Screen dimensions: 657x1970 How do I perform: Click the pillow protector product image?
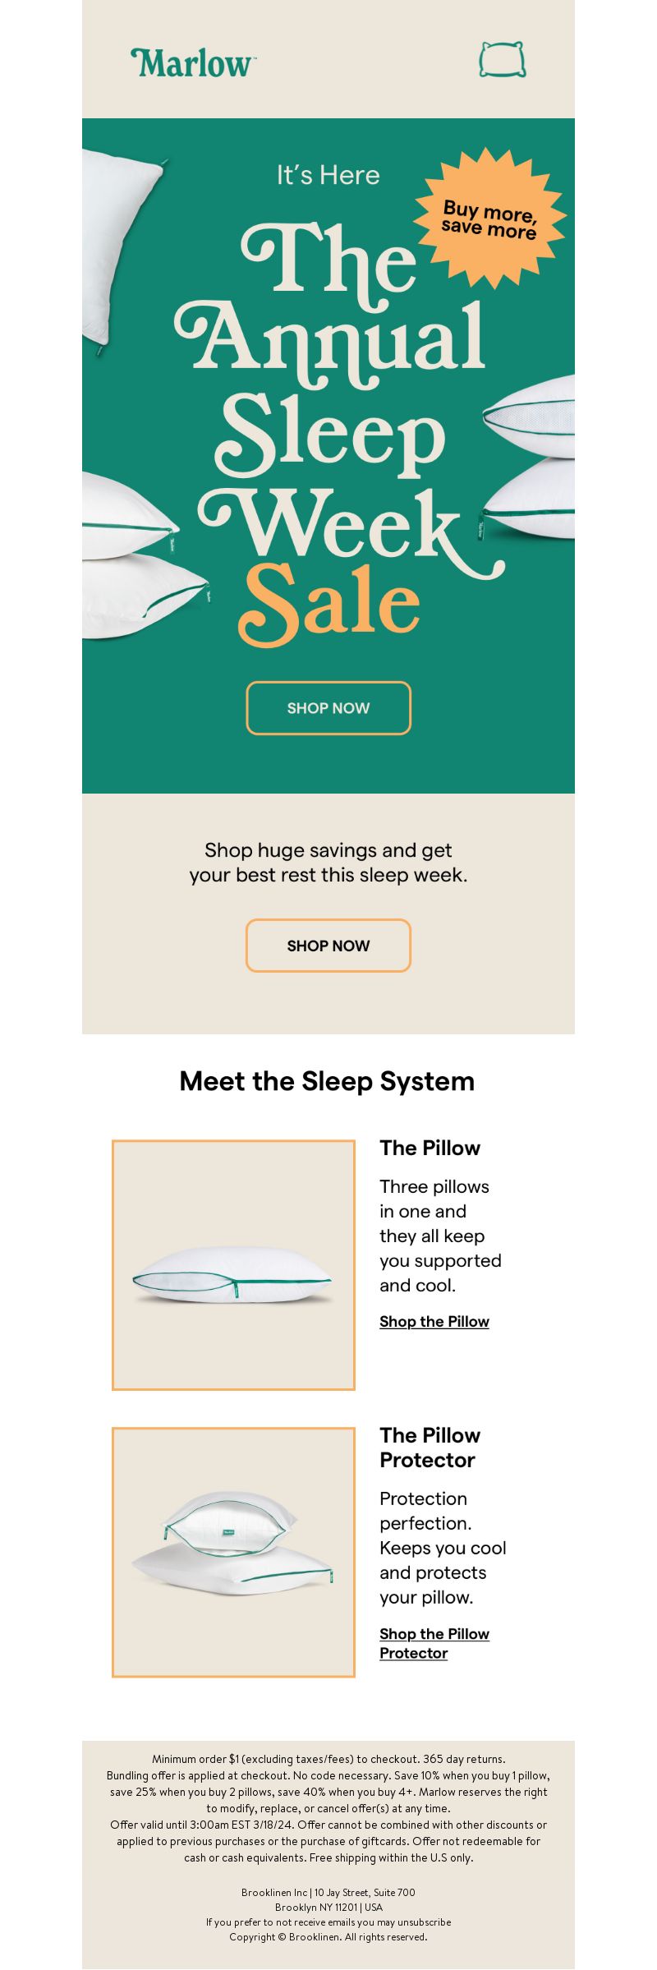point(233,1552)
